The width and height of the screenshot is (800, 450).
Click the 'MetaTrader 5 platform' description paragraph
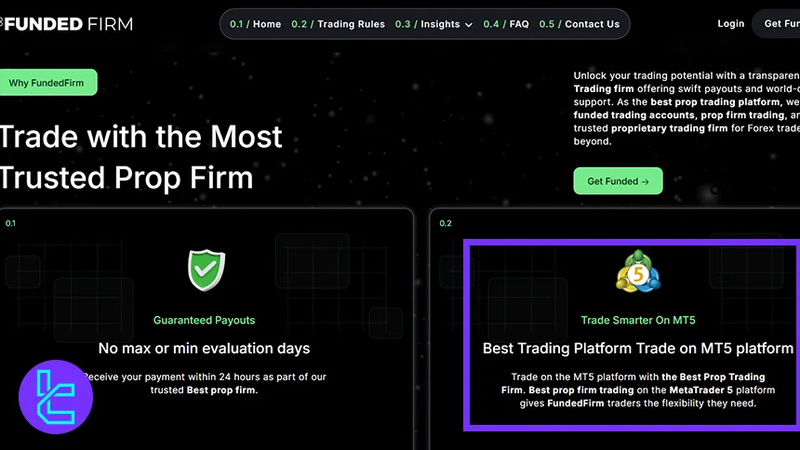click(x=638, y=390)
